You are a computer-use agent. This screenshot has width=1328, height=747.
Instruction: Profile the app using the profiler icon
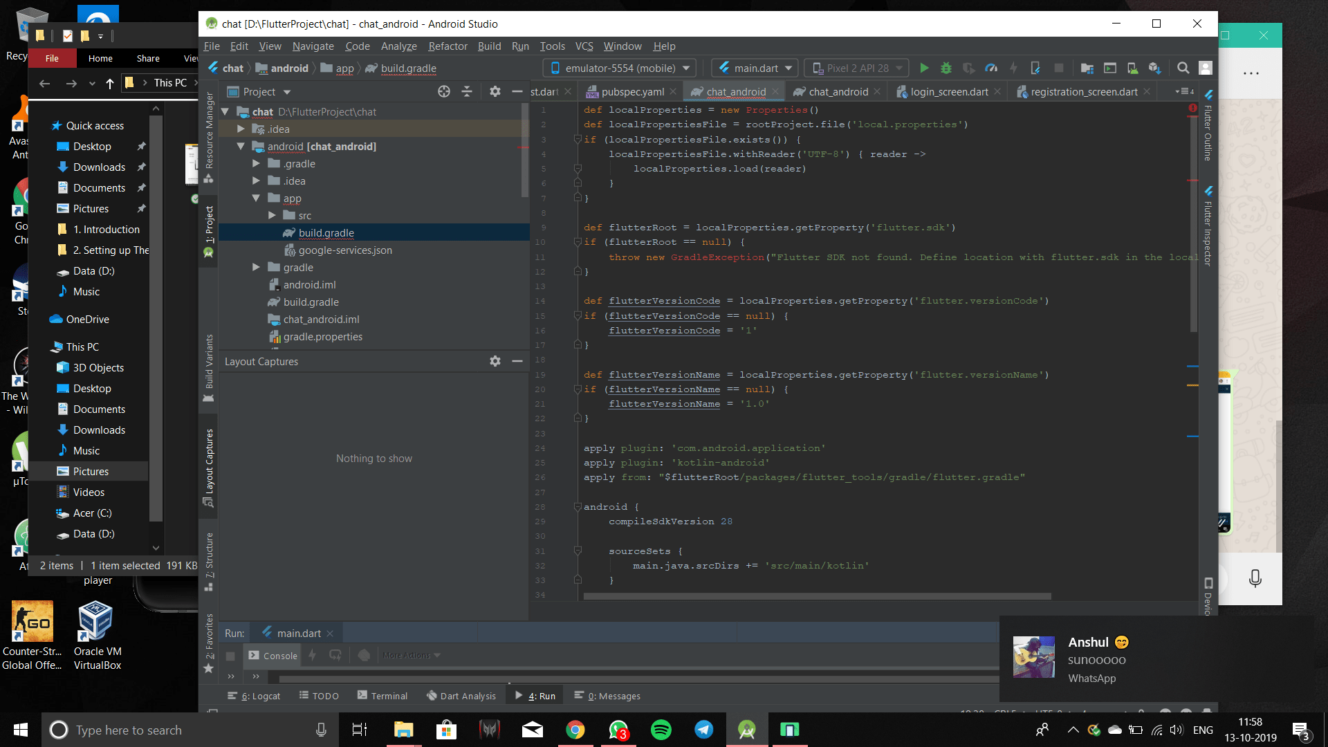click(x=990, y=68)
